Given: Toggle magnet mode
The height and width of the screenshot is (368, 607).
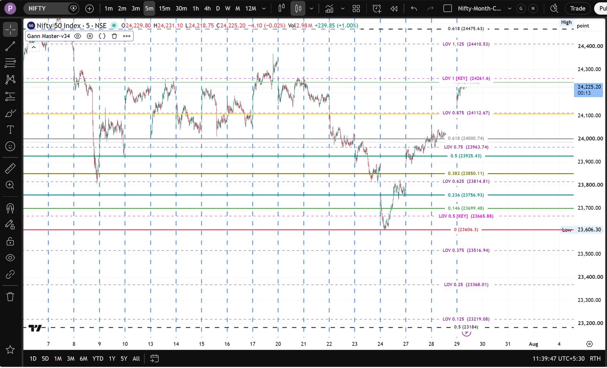Looking at the screenshot, I should pos(10,208).
